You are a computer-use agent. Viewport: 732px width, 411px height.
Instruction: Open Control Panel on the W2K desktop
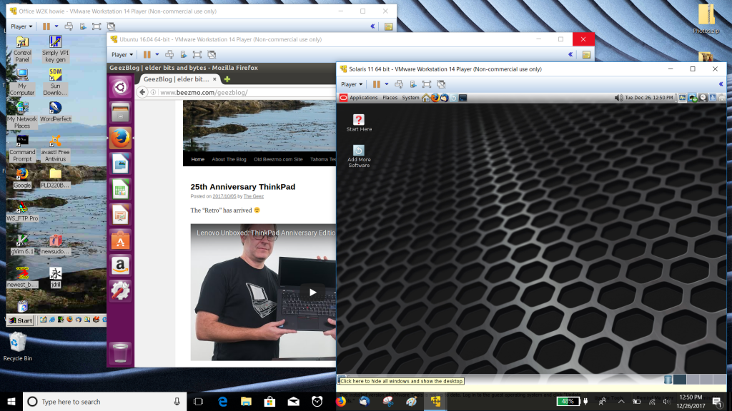[22, 49]
